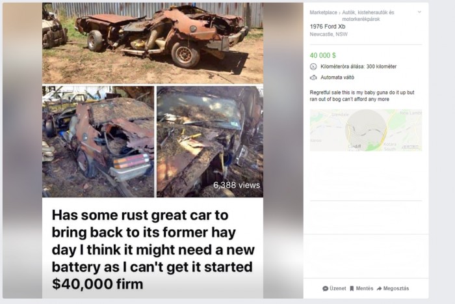Share listing using the Megosztás button
Image resolution: width=455 pixels, height=304 pixels.
(393, 288)
